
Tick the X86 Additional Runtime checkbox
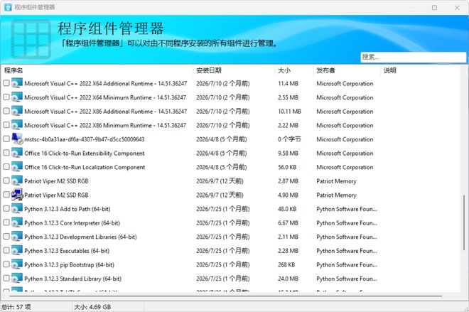pyautogui.click(x=6, y=111)
